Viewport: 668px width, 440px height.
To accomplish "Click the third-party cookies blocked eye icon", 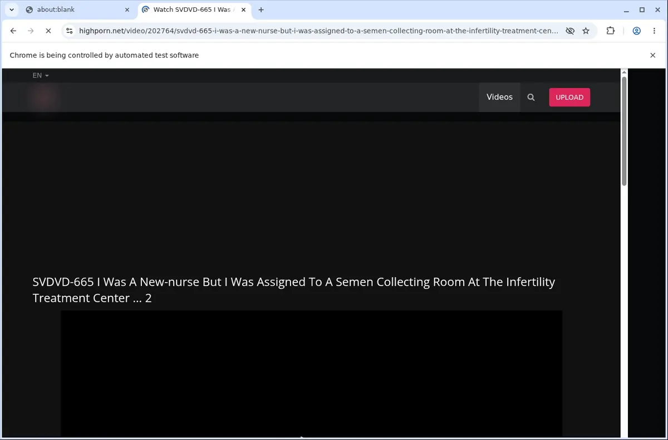I will pos(570,31).
